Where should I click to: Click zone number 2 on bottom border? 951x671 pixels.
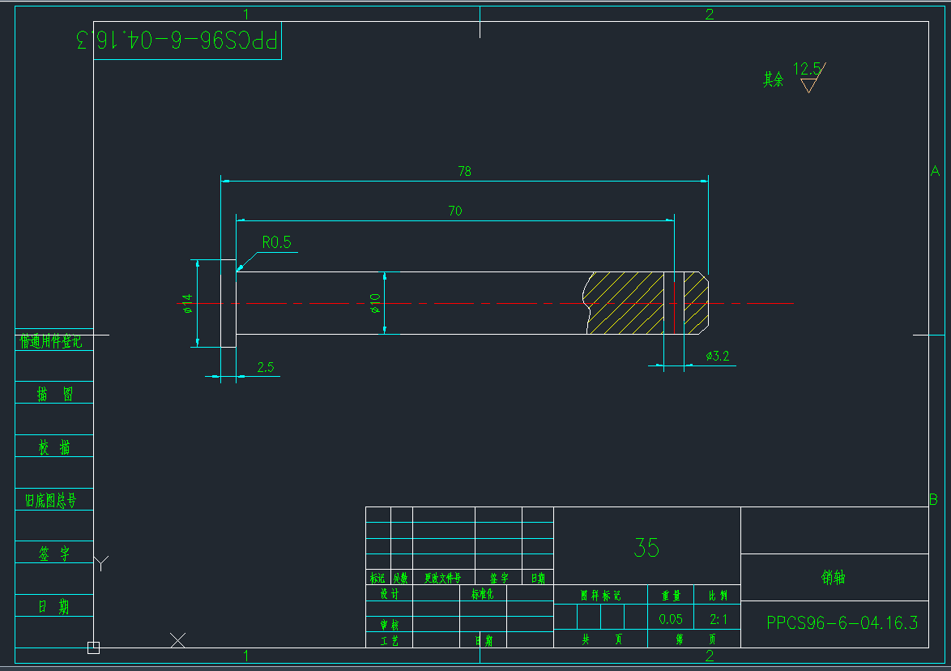pos(709,656)
